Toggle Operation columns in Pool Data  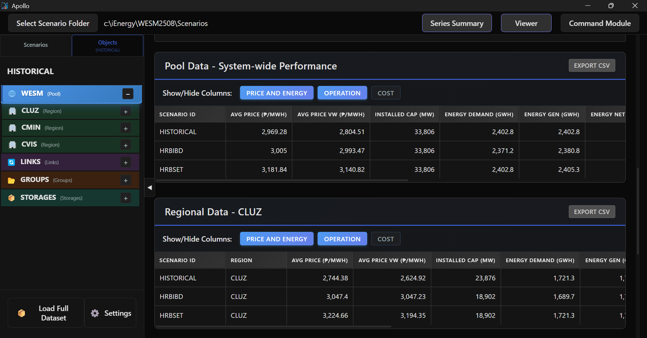click(342, 93)
